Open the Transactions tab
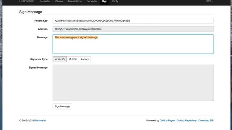The height and width of the screenshot is (130, 232). point(75,1)
